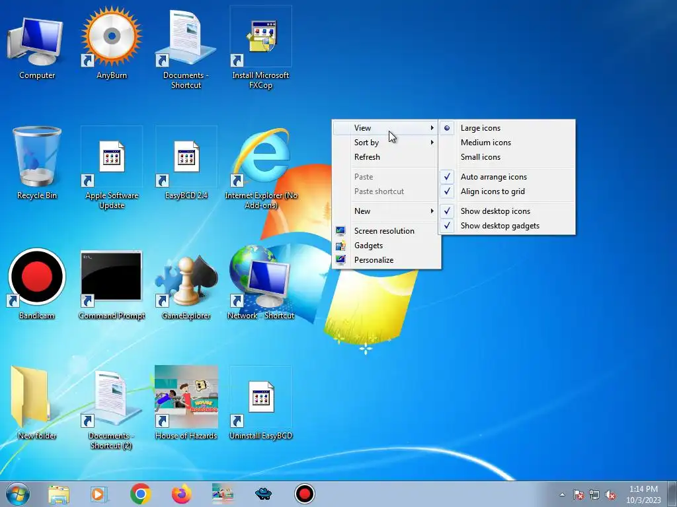
Task: Toggle Show desktop icons
Action: (507, 211)
